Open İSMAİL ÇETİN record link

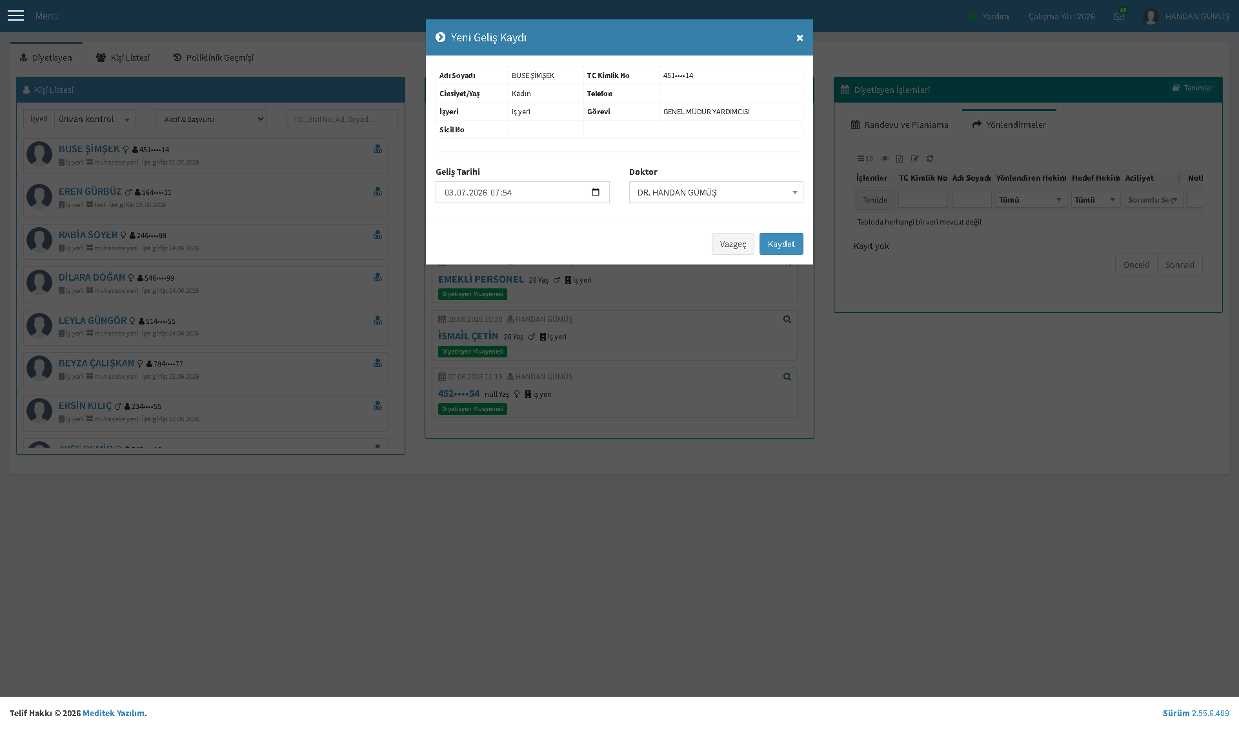[x=468, y=336]
